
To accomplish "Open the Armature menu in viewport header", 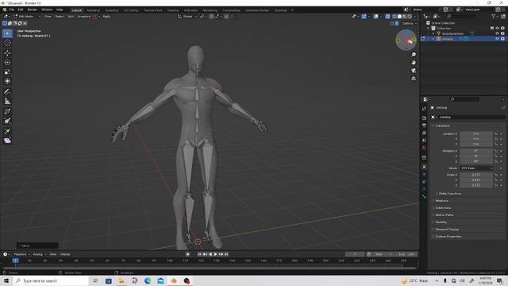I will 84,16.
